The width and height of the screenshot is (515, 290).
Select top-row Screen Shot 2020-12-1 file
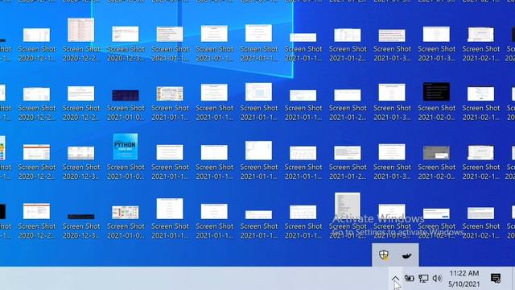pyautogui.click(x=37, y=45)
